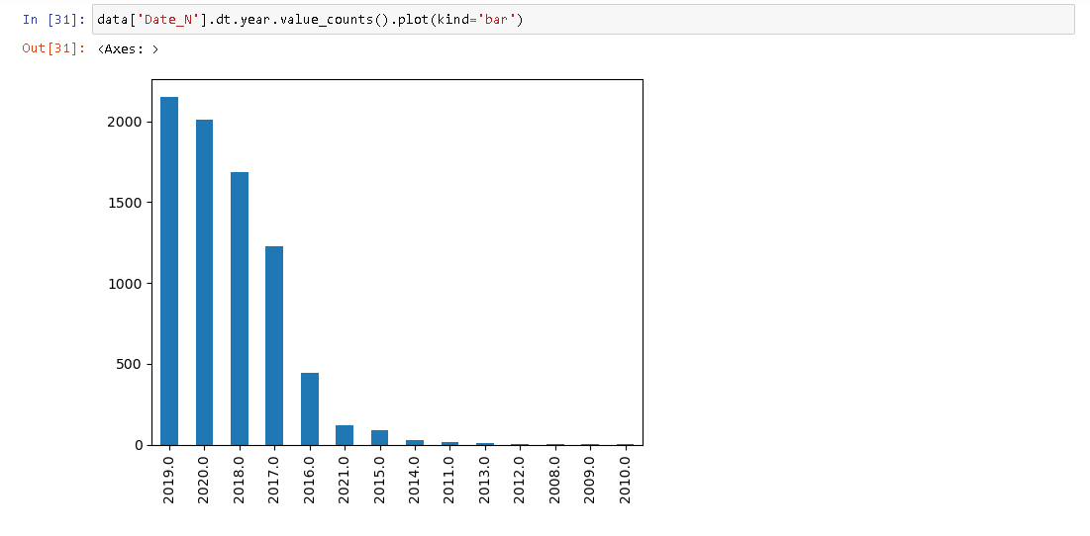Viewport: 1090px width, 536px height.
Task: Click the <Axes: > output text
Action: pos(129,48)
